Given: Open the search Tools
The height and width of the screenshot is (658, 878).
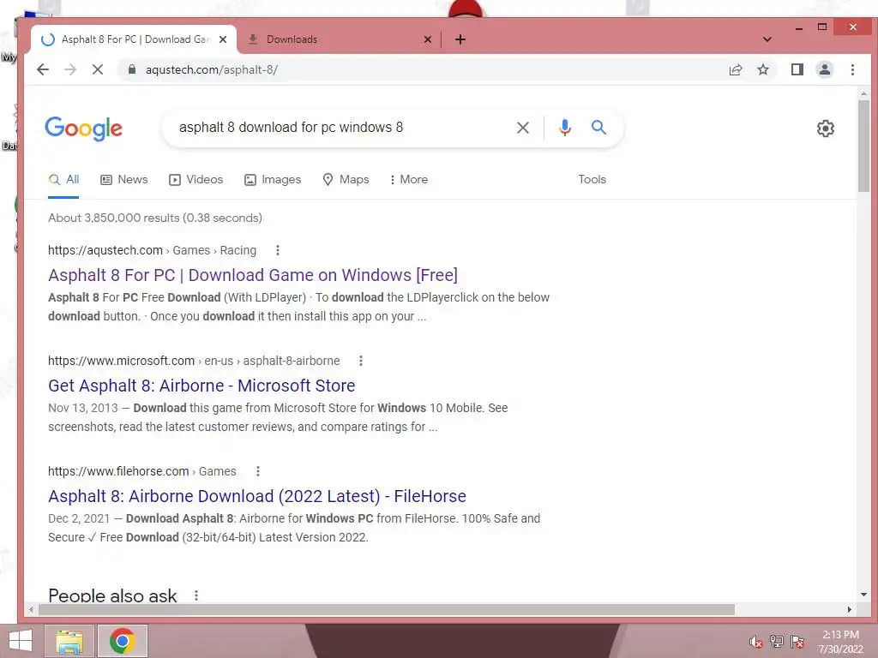Looking at the screenshot, I should click(x=592, y=180).
